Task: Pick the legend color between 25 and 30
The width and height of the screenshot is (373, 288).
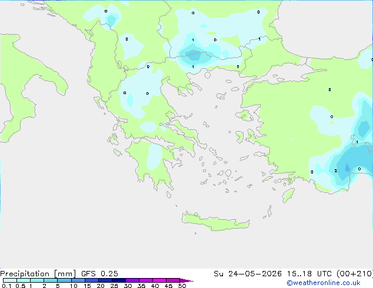Action: [x=118, y=280]
